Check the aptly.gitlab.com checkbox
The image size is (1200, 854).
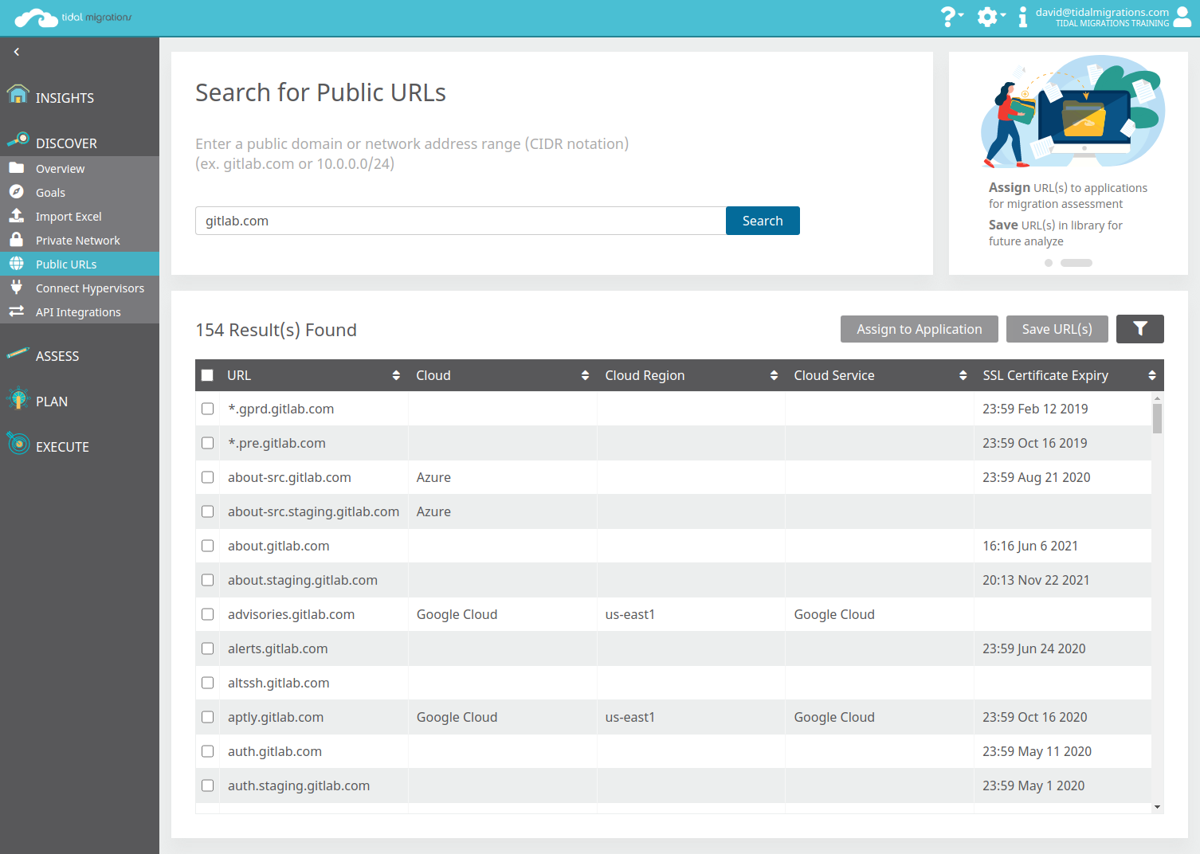coord(207,717)
